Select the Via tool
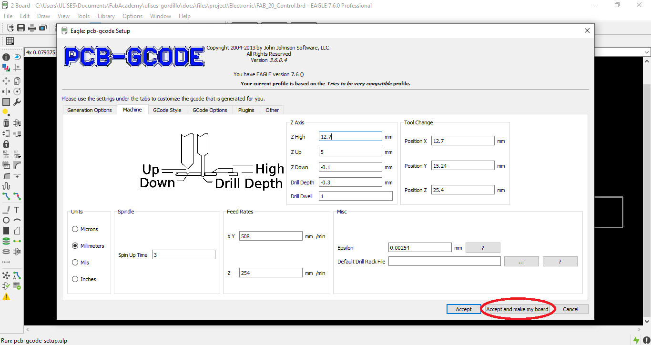 (6, 241)
